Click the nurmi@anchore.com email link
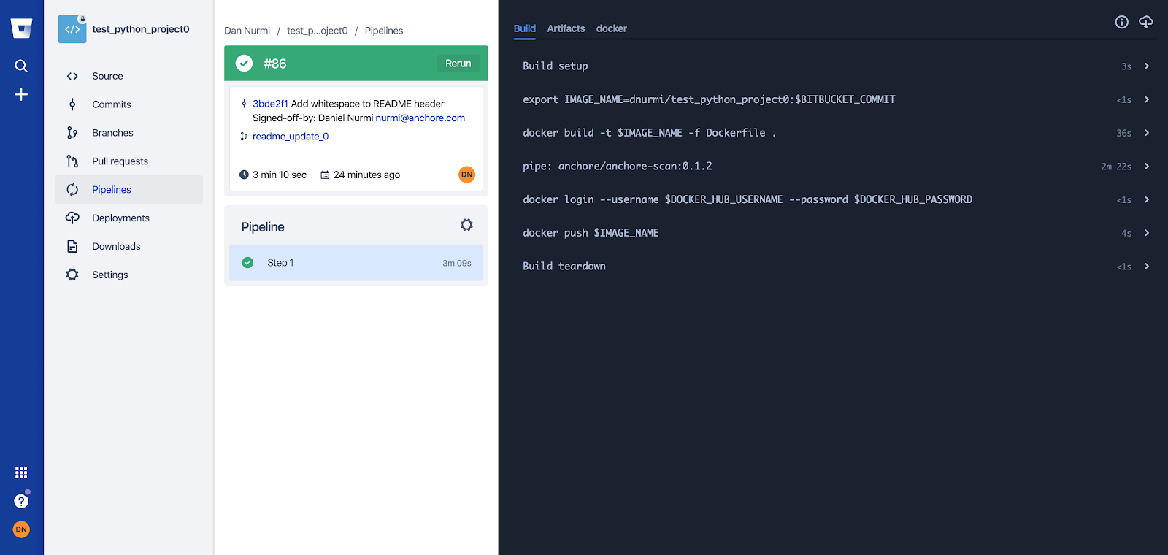Image resolution: width=1168 pixels, height=555 pixels. 420,118
